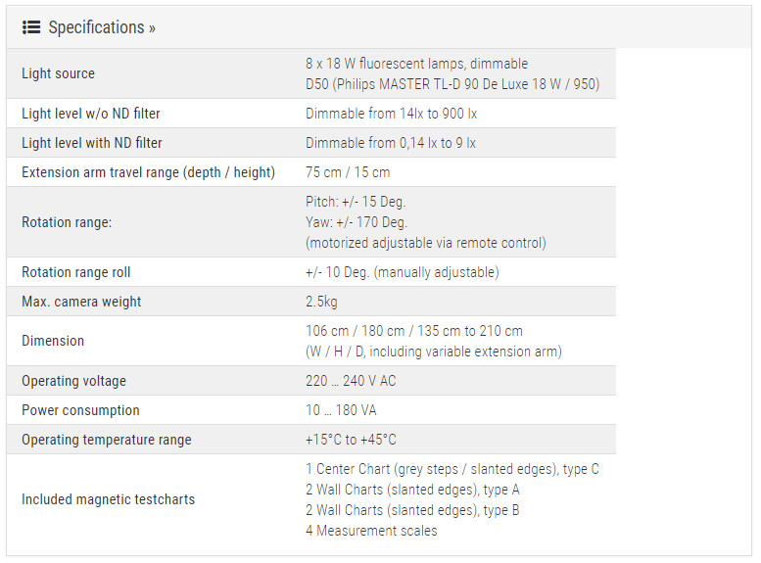Click the '220 … 240 V AC' value
Screen dimensions: 761x563
pyautogui.click(x=351, y=381)
